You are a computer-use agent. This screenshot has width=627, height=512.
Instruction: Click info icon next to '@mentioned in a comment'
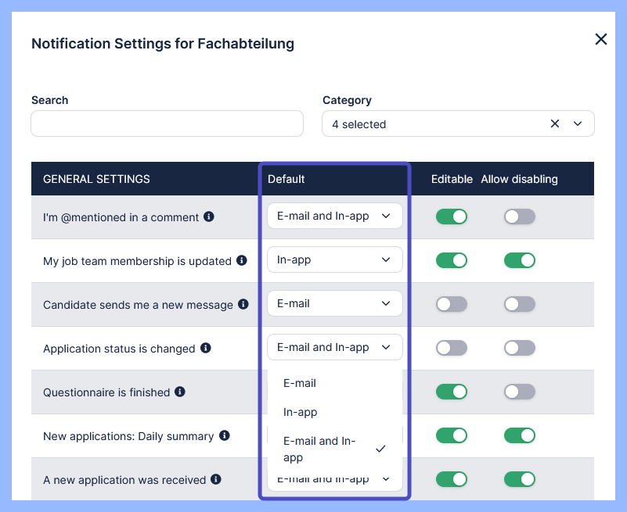pos(209,217)
